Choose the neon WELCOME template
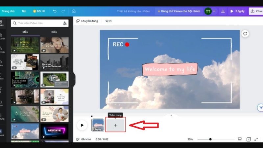263x148 pixels. 54,131
